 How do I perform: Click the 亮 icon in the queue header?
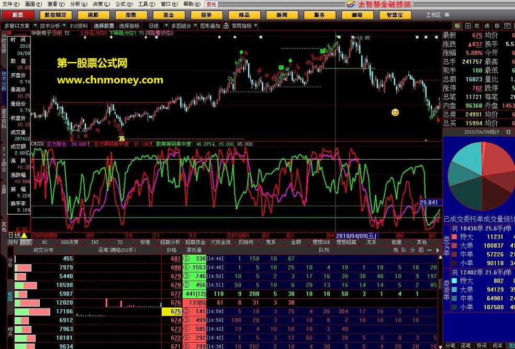396,250
